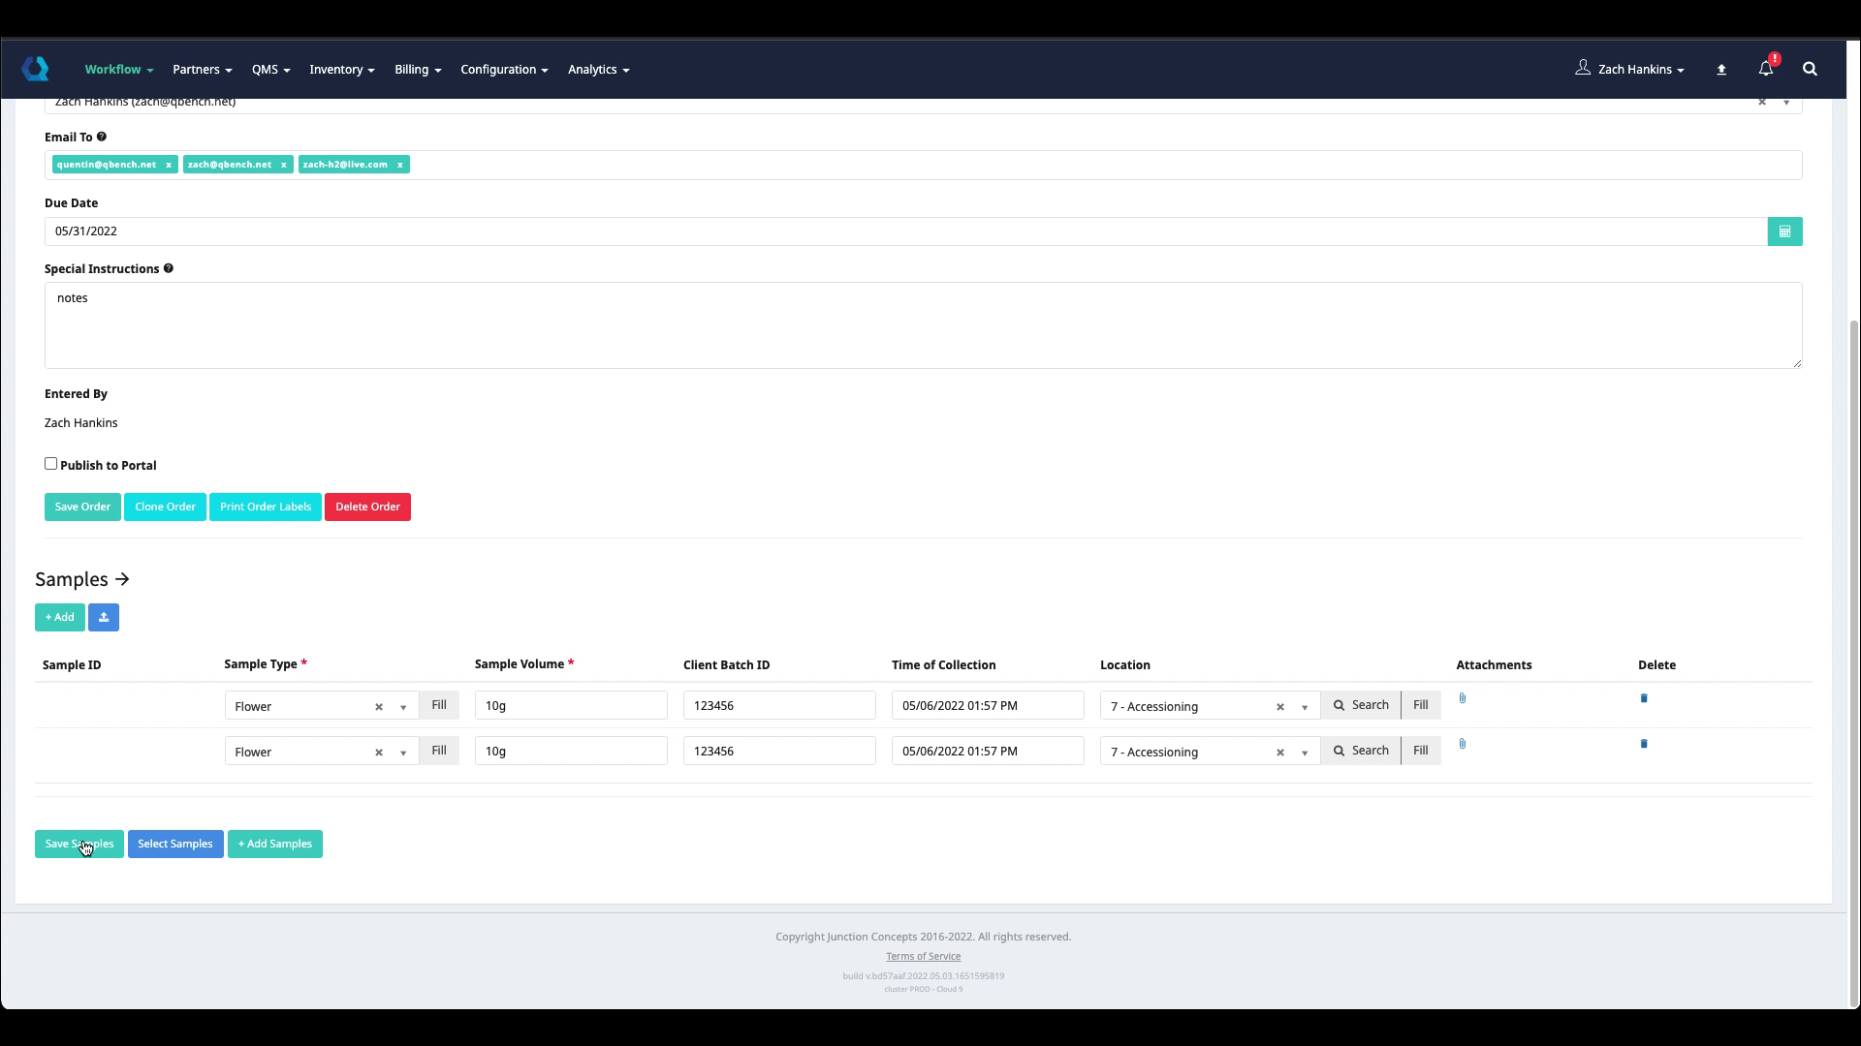Expand second row Location dropdown arrow
Image resolution: width=1861 pixels, height=1046 pixels.
1305,753
